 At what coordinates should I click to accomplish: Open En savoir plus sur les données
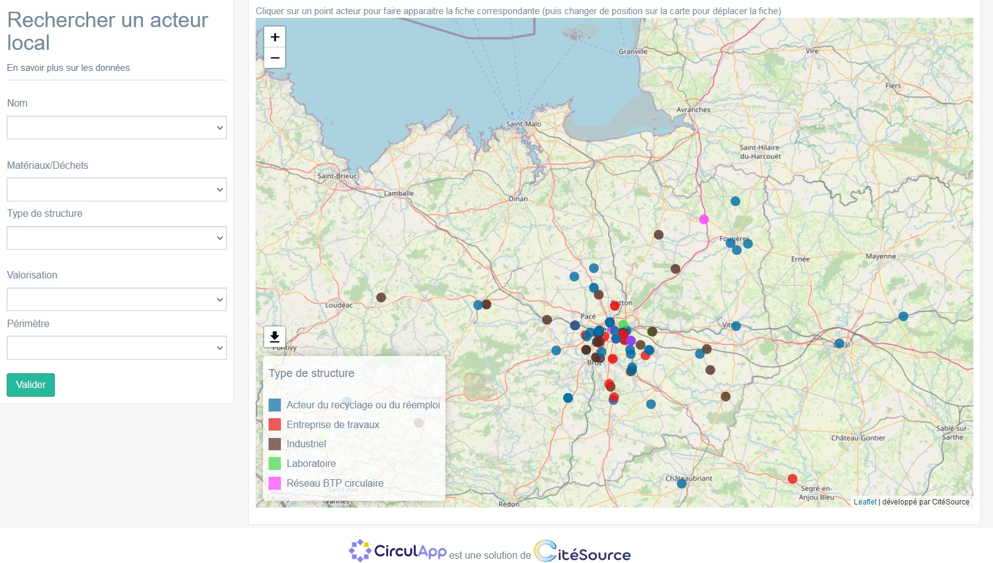click(x=68, y=68)
